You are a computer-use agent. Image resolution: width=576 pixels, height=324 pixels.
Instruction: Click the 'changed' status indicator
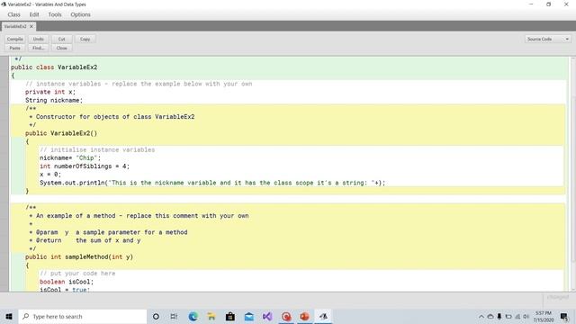(558, 297)
